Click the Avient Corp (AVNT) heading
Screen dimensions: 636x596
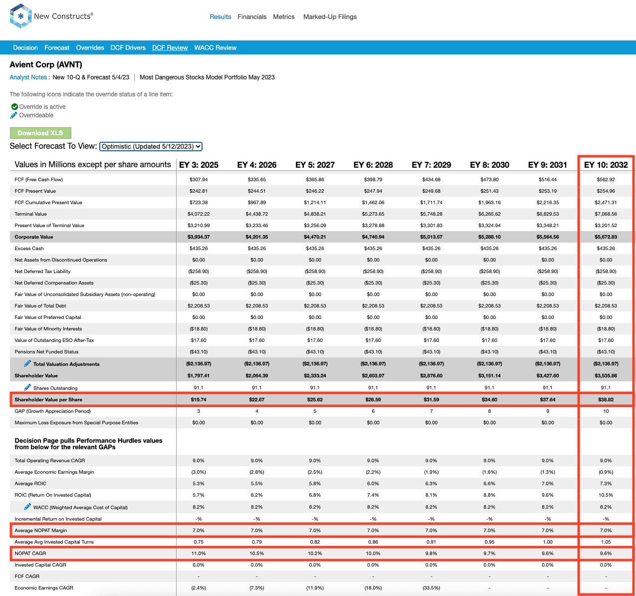pyautogui.click(x=46, y=64)
